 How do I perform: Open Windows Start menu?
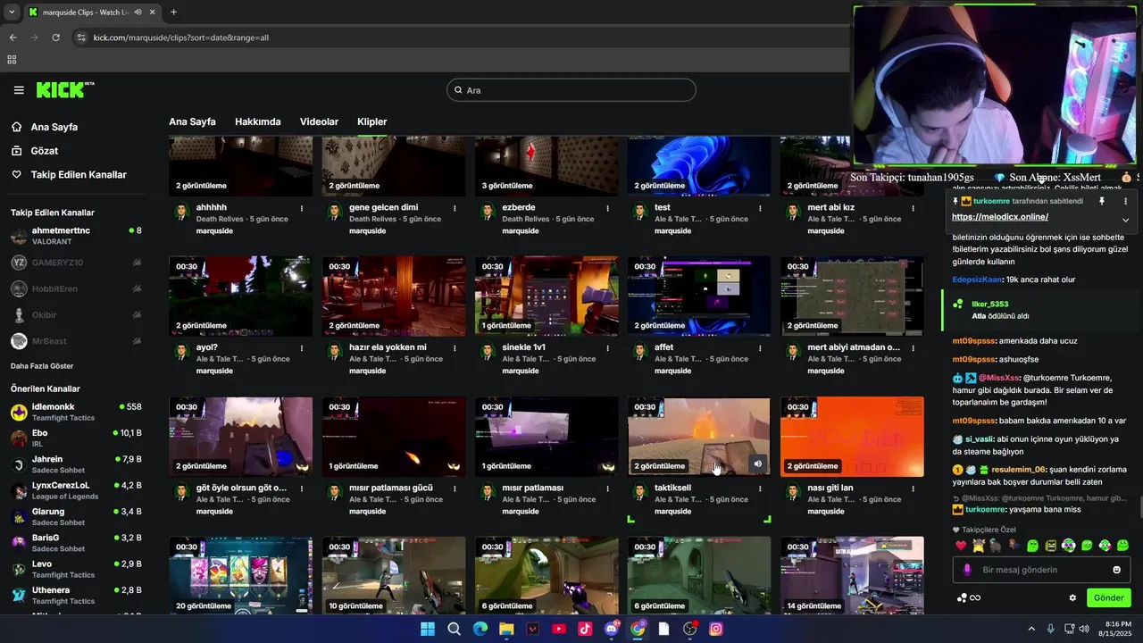428,629
